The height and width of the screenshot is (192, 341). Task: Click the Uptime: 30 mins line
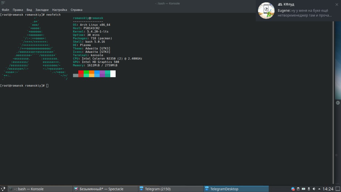[x=86, y=35]
